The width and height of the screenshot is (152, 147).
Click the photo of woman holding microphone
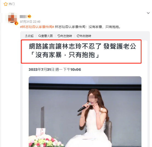tap(85, 112)
